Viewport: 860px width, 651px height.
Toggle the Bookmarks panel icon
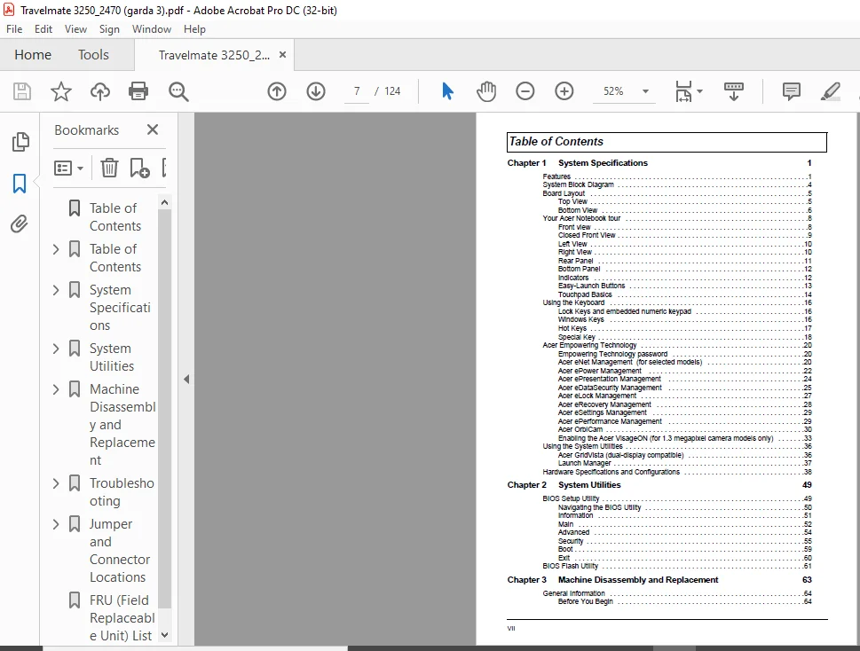tap(20, 183)
